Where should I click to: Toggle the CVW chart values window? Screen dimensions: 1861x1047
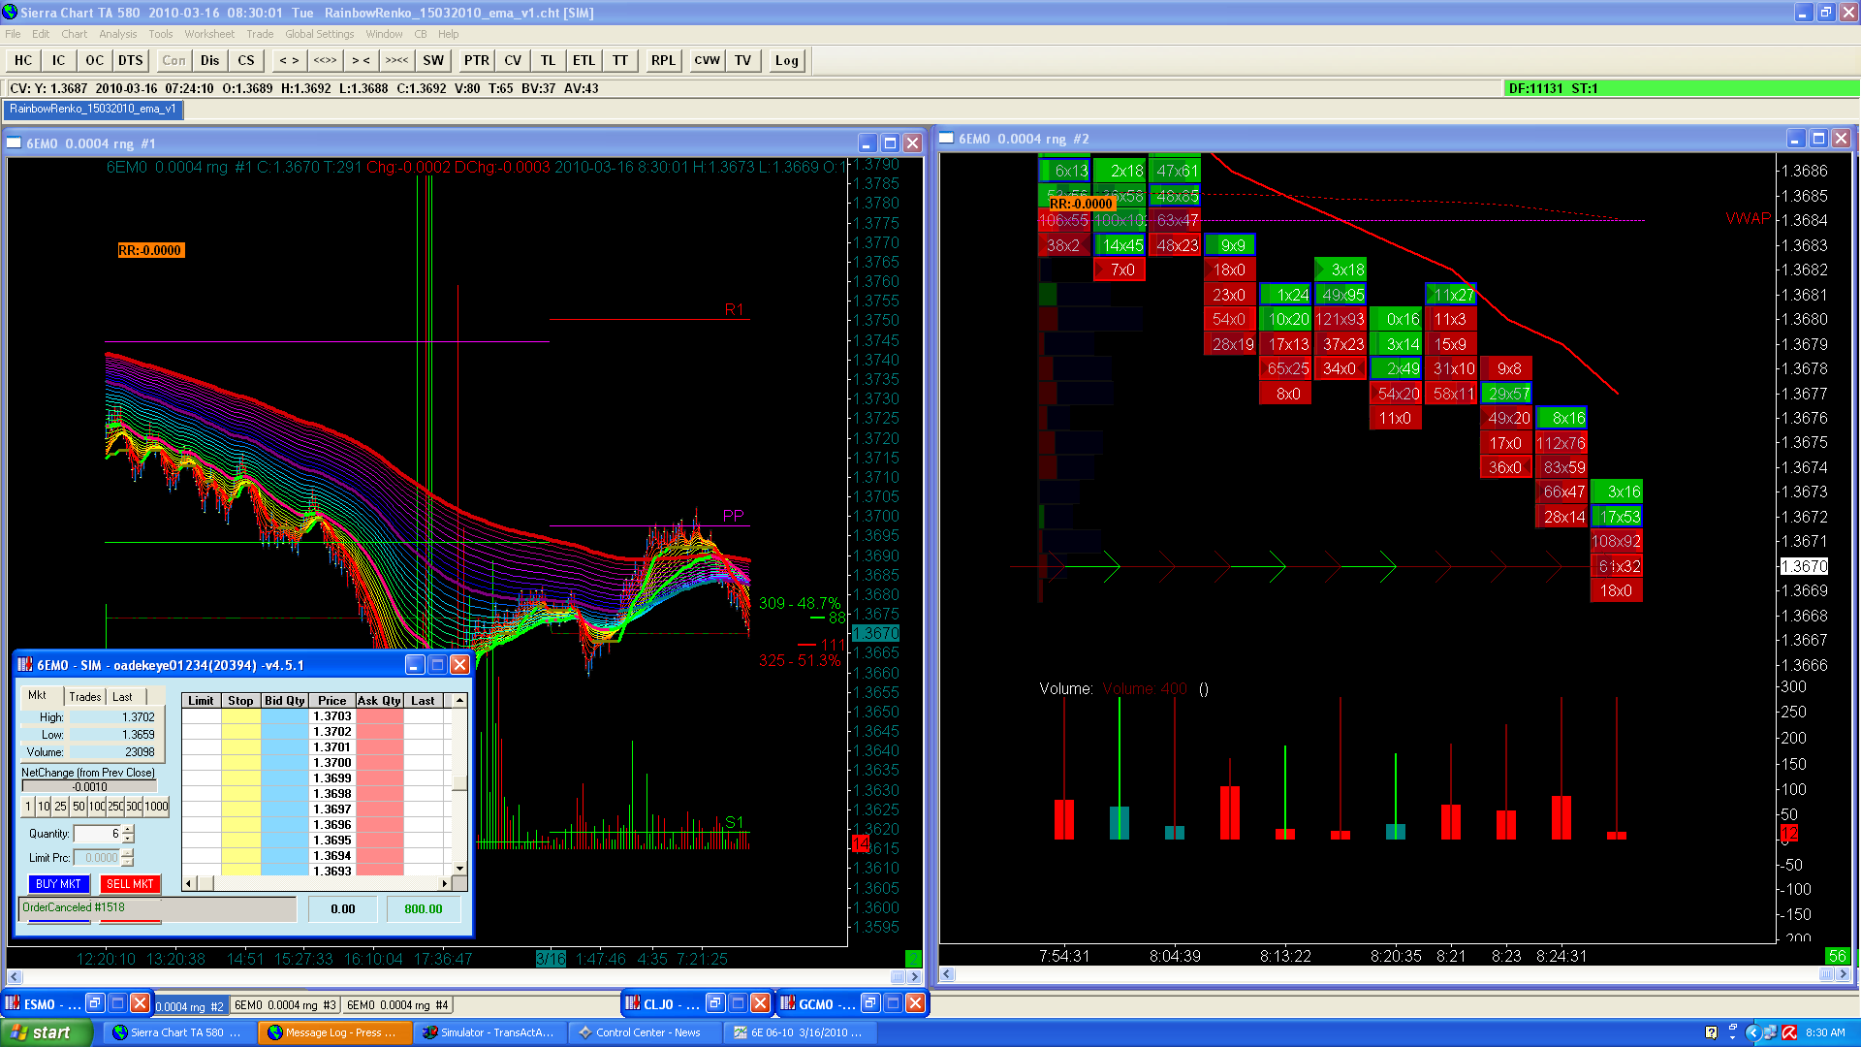707,60
